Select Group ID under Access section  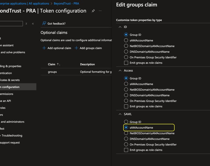126,78
